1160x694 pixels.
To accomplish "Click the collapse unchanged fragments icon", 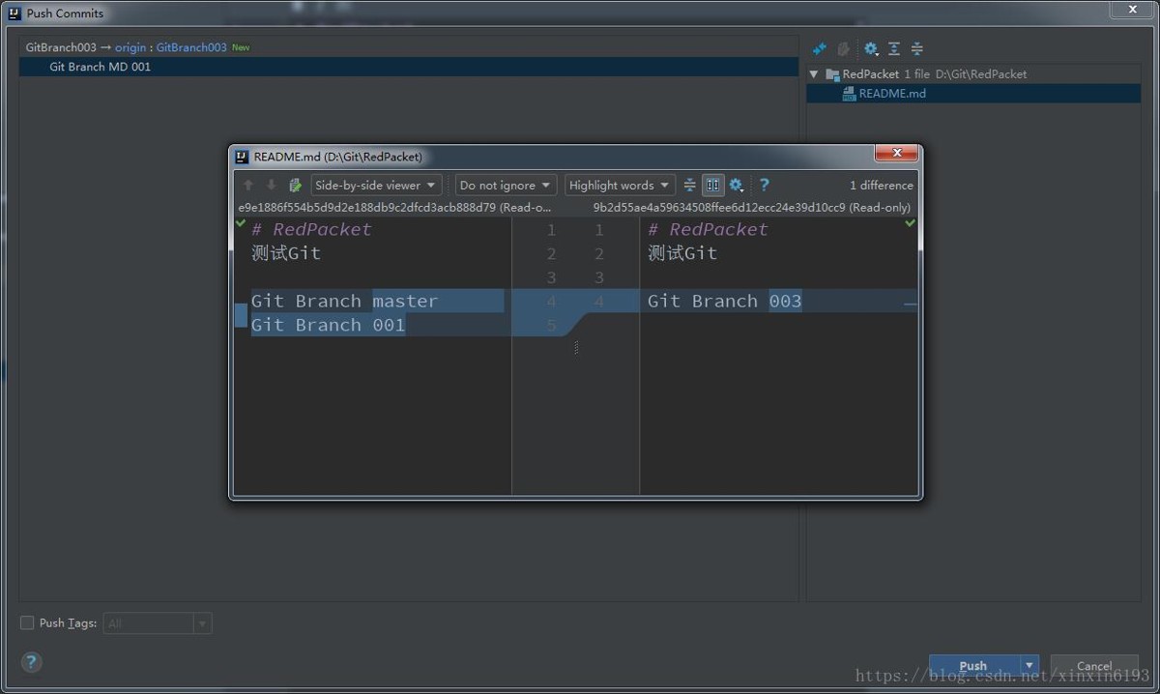I will [x=689, y=186].
